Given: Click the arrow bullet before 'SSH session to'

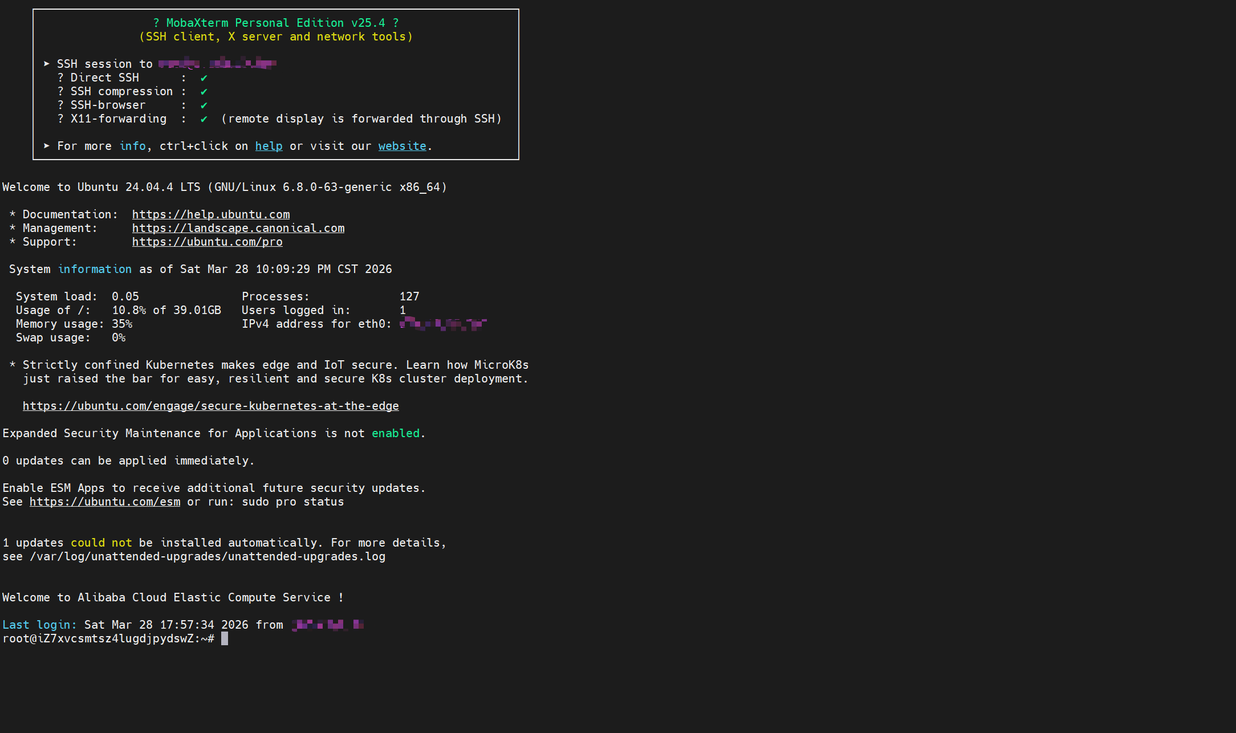Looking at the screenshot, I should pos(46,64).
